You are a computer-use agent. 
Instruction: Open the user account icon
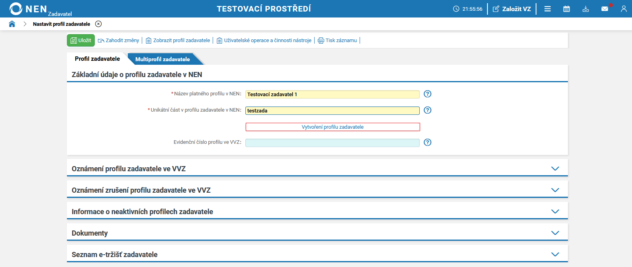click(x=624, y=9)
